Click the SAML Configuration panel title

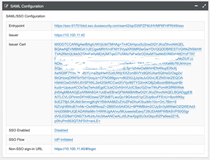tap(27, 6)
